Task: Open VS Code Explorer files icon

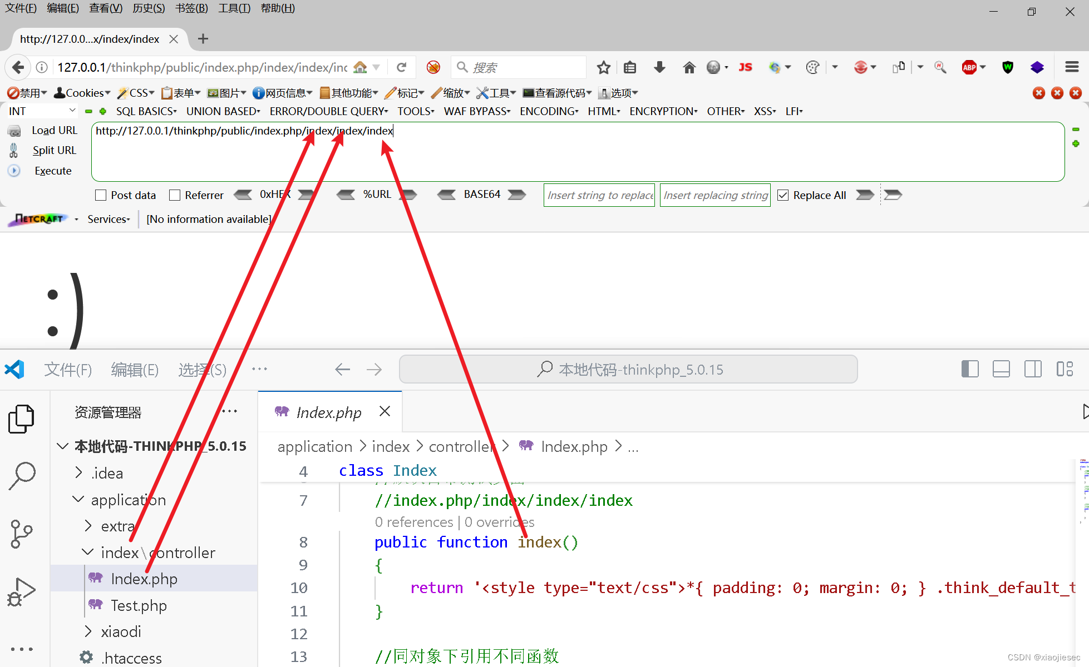Action: pos(22,419)
